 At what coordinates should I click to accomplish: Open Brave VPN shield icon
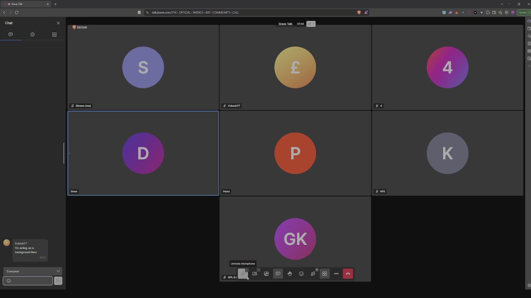(507, 12)
